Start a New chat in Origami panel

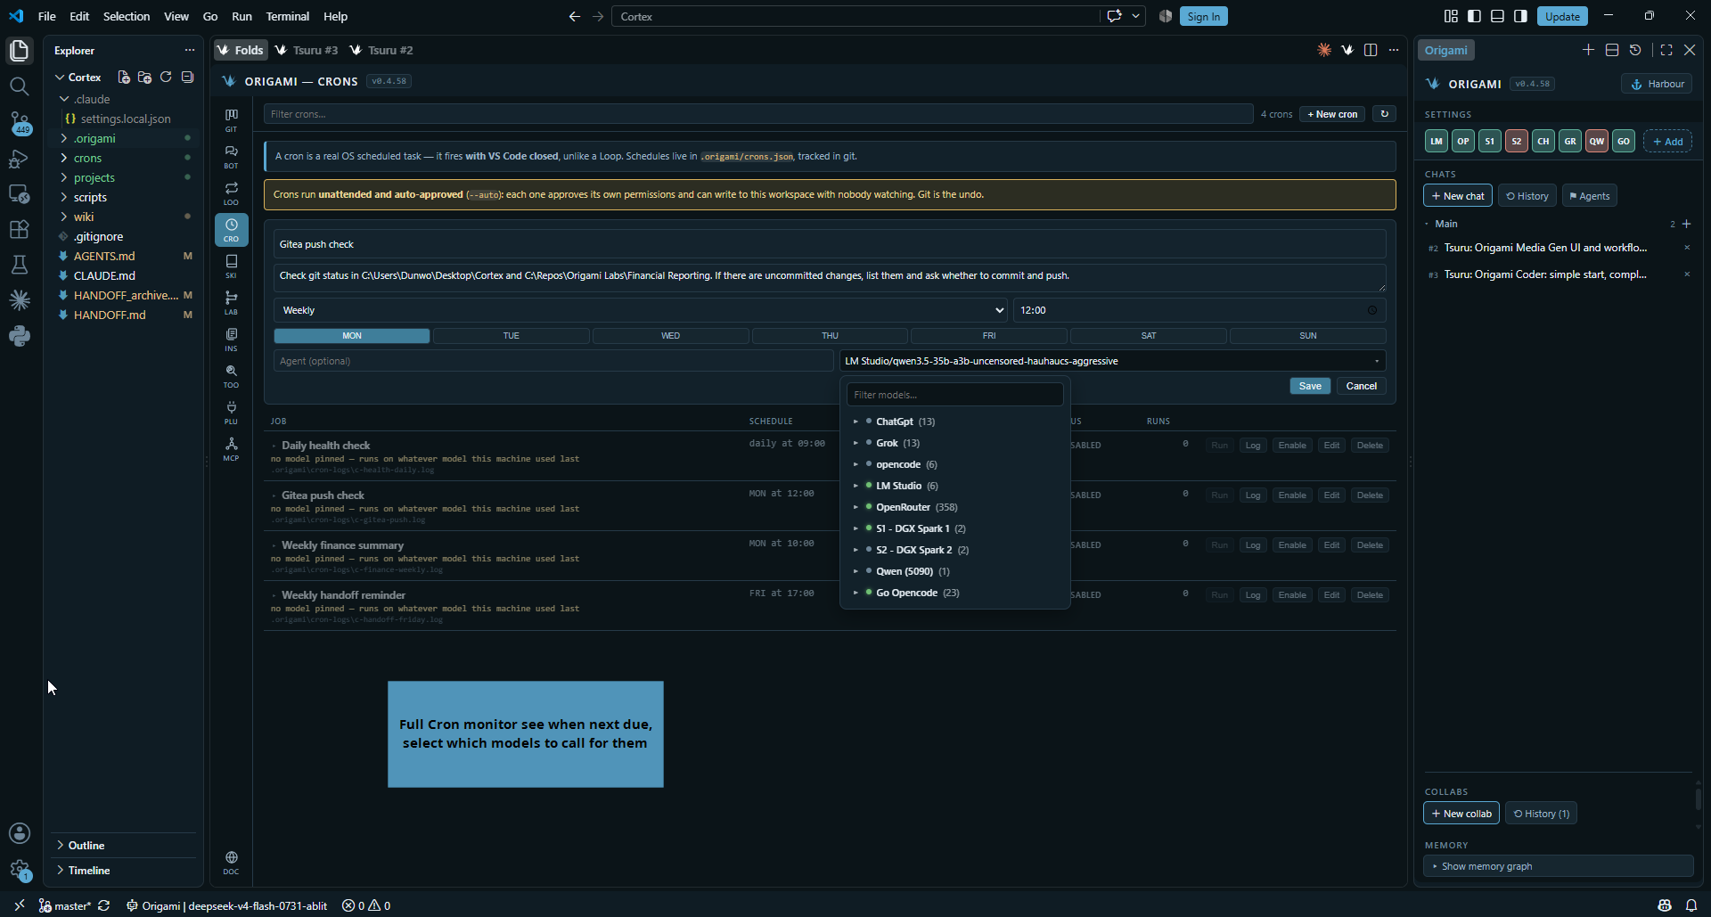1458,196
